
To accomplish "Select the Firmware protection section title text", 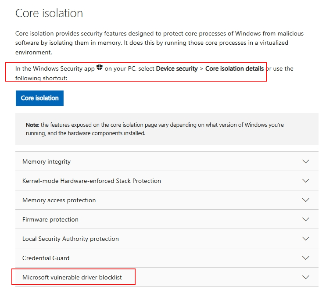I will tap(50, 219).
